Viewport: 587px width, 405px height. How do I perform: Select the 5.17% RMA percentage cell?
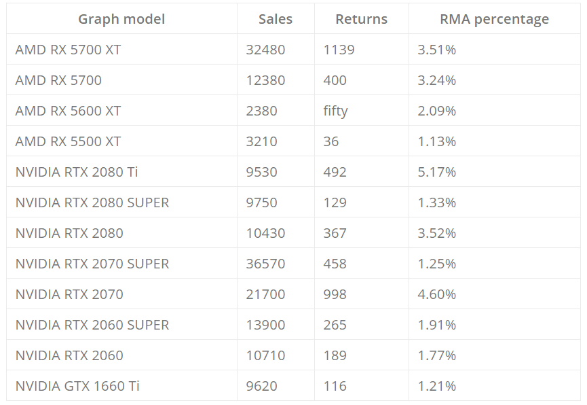437,172
